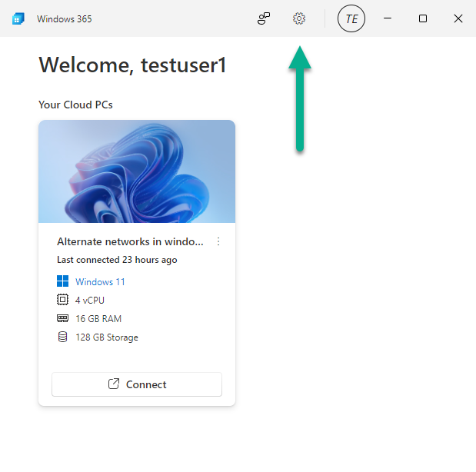Click the Windows 11 logo icon
This screenshot has height=472, width=476.
click(62, 281)
